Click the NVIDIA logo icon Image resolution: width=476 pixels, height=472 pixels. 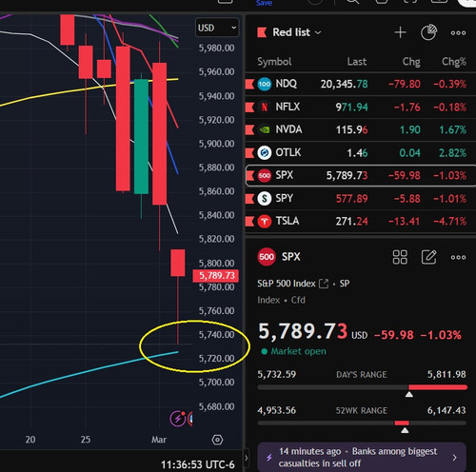pos(264,129)
